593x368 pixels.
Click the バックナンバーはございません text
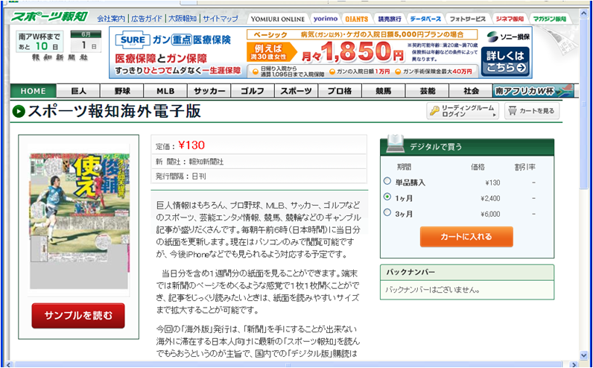[x=433, y=291]
